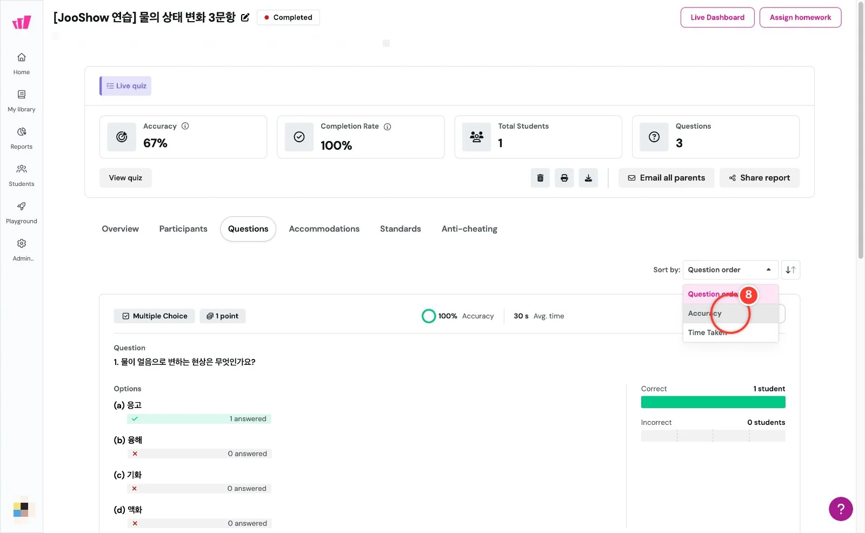Click the page vertical scrollbar
The width and height of the screenshot is (865, 533).
(861, 130)
